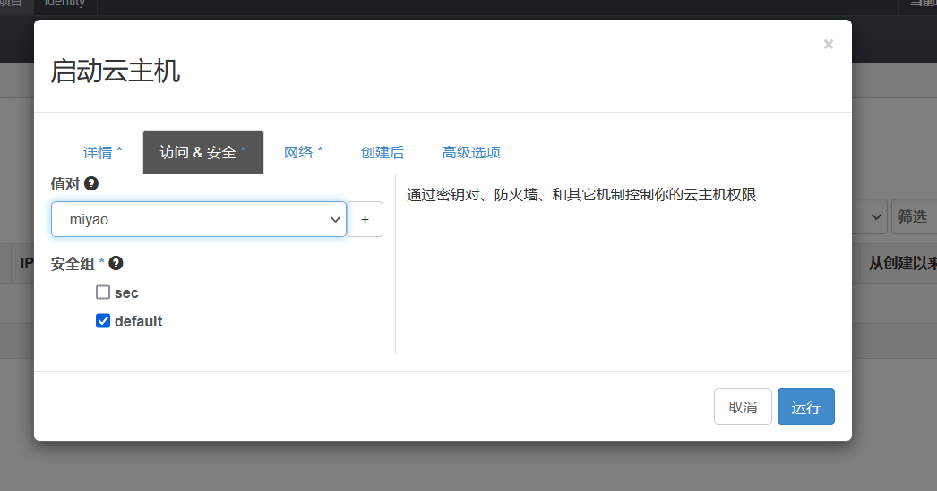
Task: Click the help icon next to 安全组
Action: click(116, 263)
